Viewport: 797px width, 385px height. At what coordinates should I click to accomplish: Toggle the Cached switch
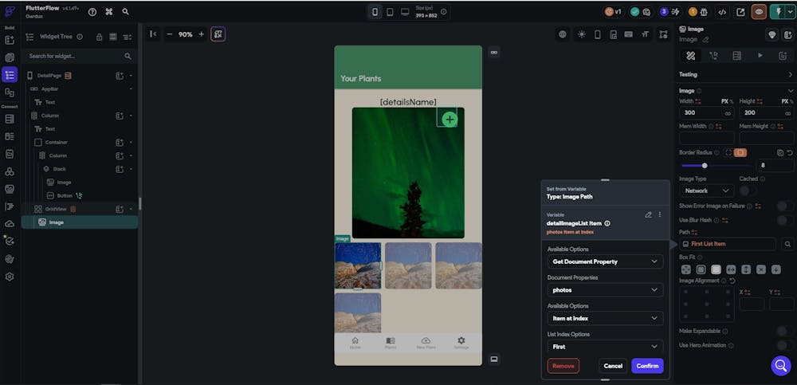pyautogui.click(x=748, y=191)
